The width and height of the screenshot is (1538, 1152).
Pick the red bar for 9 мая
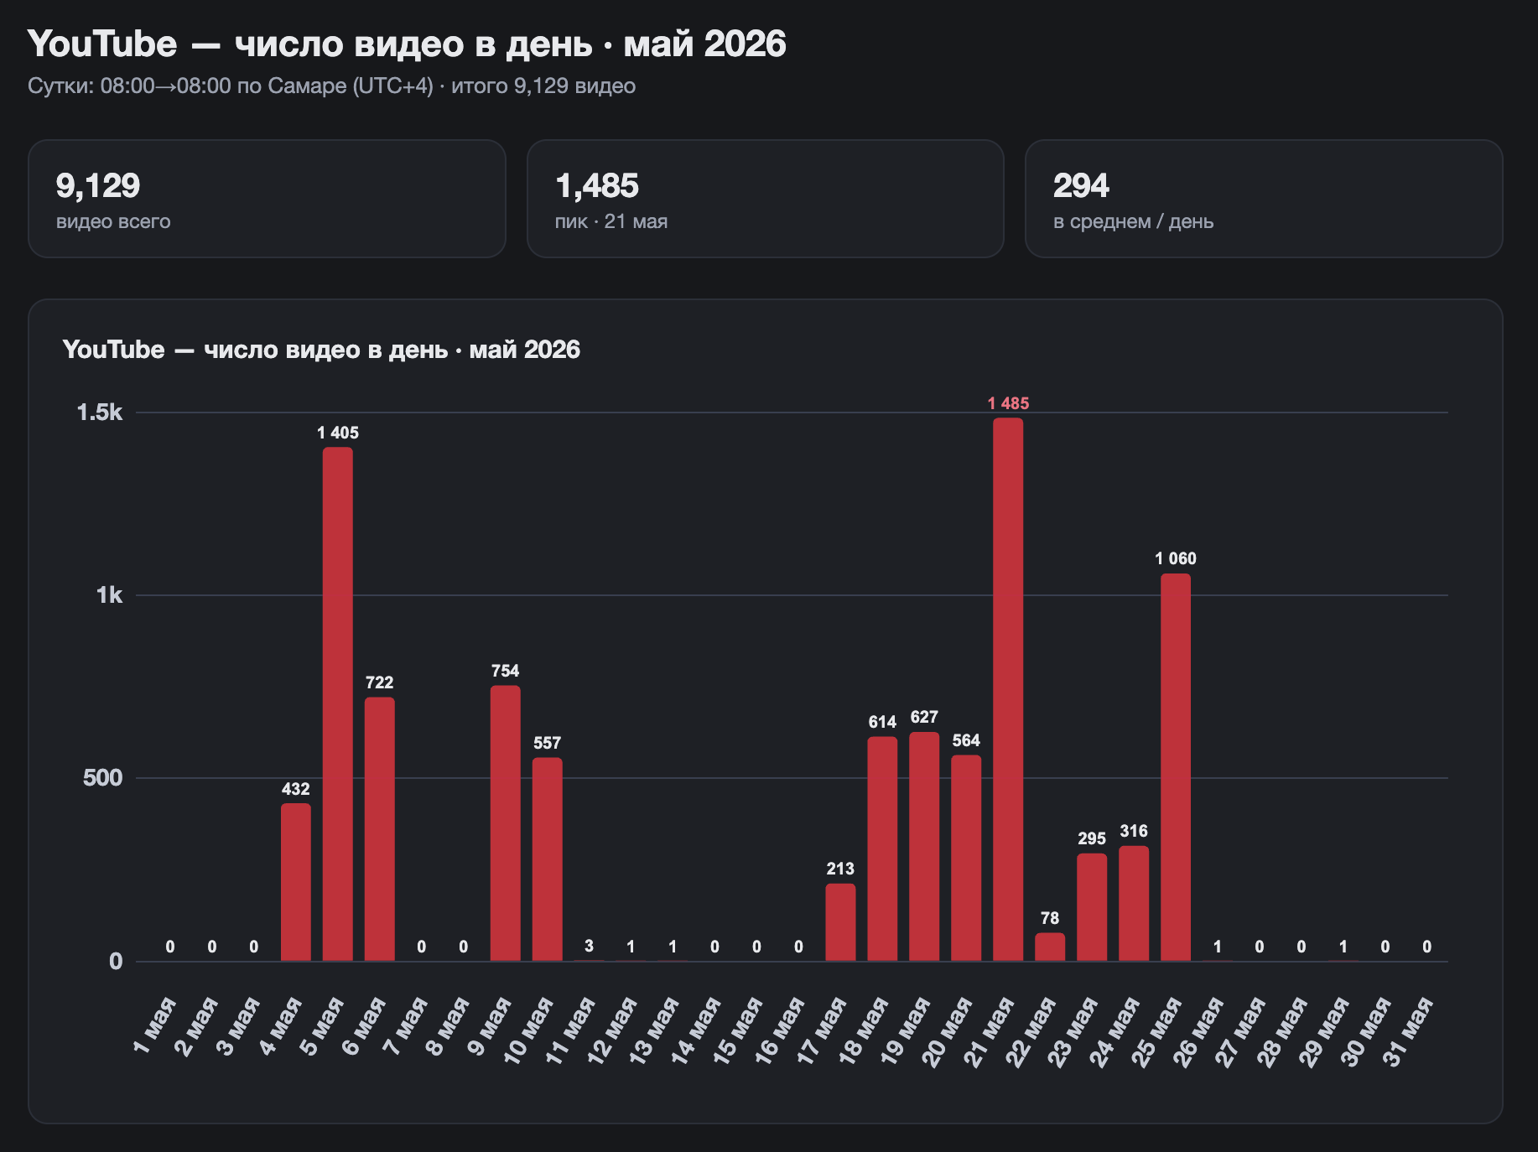click(x=506, y=823)
